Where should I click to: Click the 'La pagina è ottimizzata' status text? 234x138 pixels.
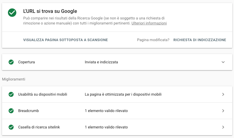(x=123, y=94)
